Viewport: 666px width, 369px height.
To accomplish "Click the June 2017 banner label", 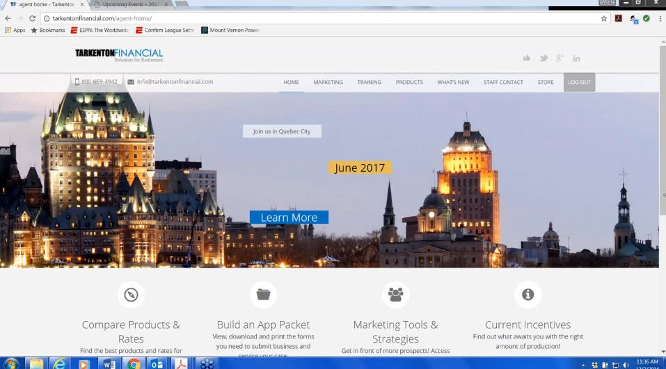I will (x=360, y=167).
